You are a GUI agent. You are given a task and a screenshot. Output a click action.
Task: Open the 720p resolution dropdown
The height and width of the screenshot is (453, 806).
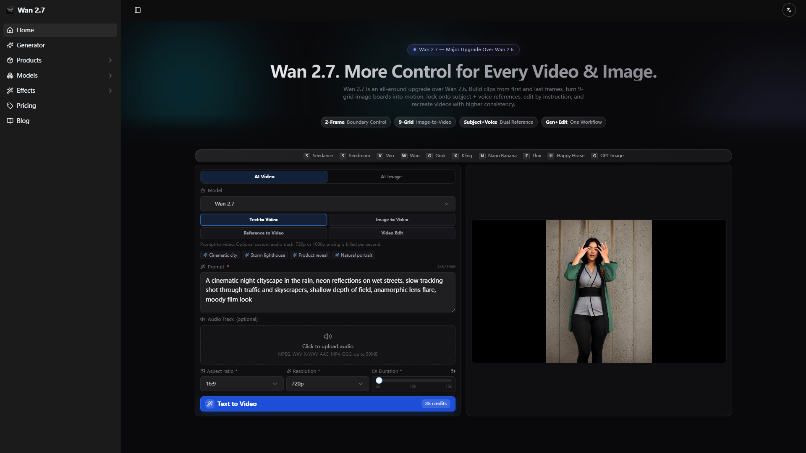tap(328, 384)
